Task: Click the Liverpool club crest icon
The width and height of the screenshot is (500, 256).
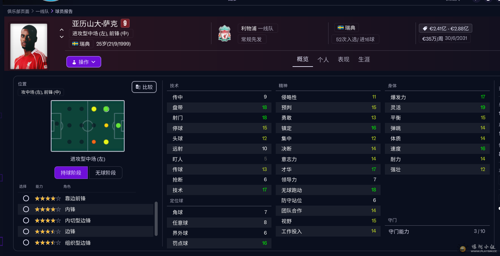Action: [x=225, y=33]
